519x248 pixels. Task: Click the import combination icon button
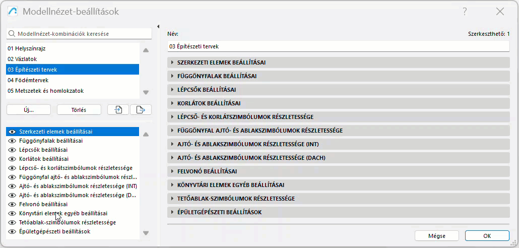[118, 110]
